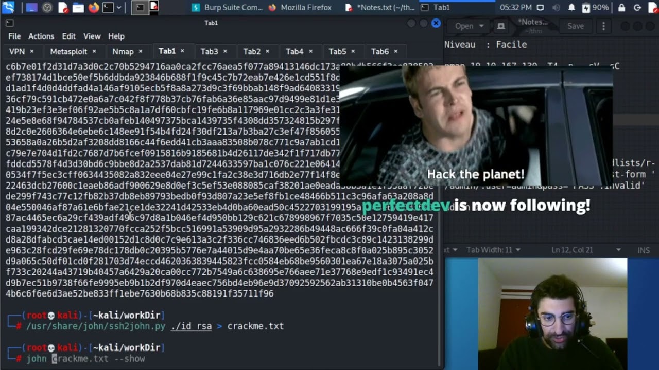Open the View menu in terminal
Screen dimensions: 659x370
92,36
